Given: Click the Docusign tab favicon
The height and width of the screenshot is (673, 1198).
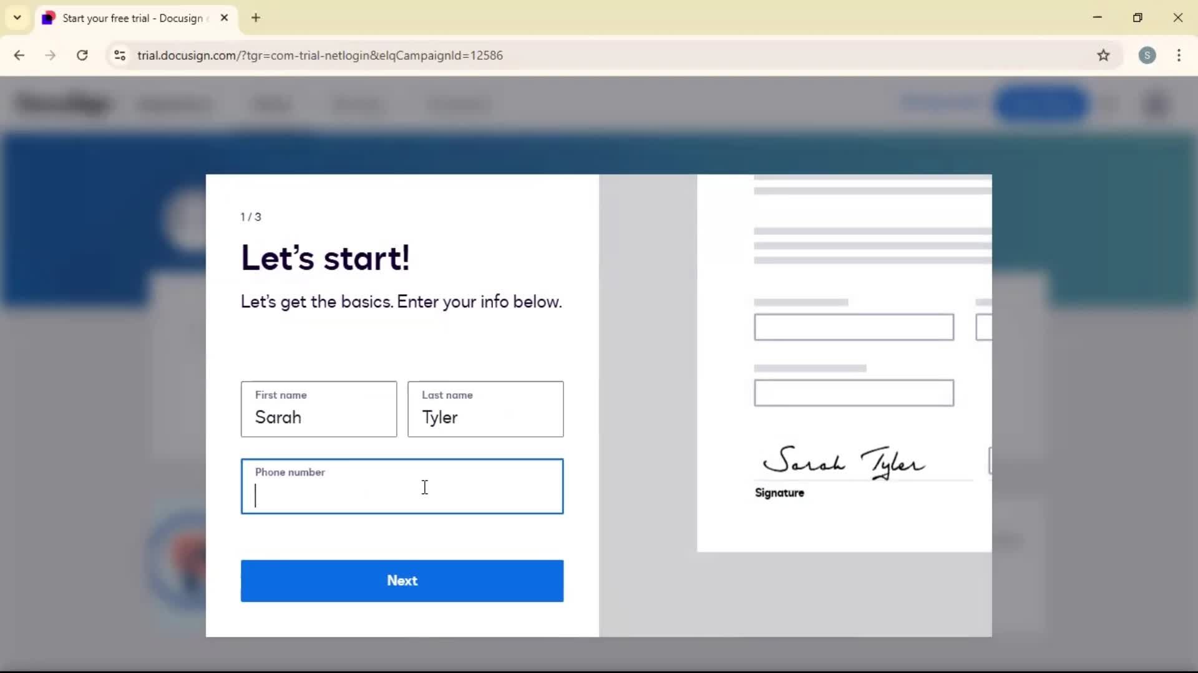Looking at the screenshot, I should coord(49,18).
